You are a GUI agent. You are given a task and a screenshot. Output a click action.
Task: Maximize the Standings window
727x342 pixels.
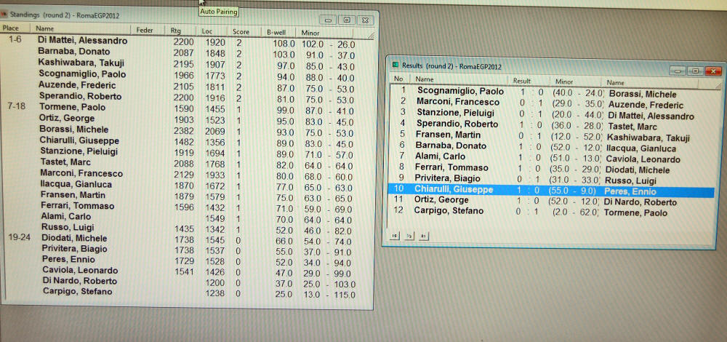[x=346, y=20]
